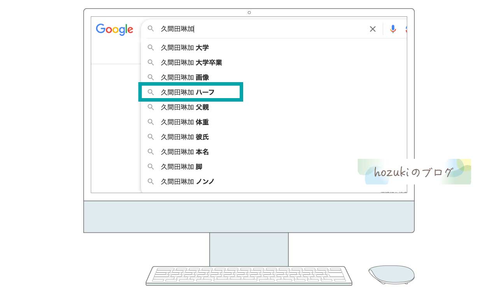Click search icon beside ハーフ suggestion
The height and width of the screenshot is (292, 498).
[151, 92]
